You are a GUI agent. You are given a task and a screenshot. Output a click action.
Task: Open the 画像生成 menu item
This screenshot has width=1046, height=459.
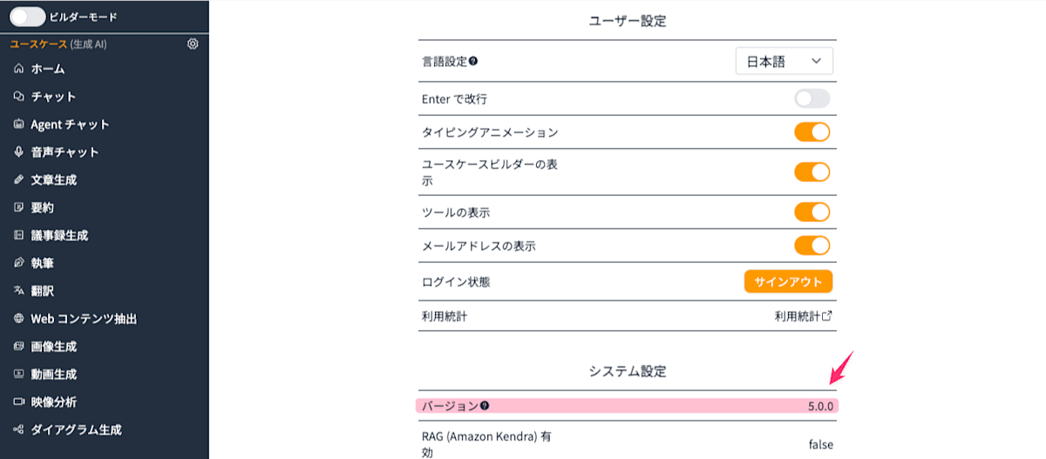coord(54,347)
